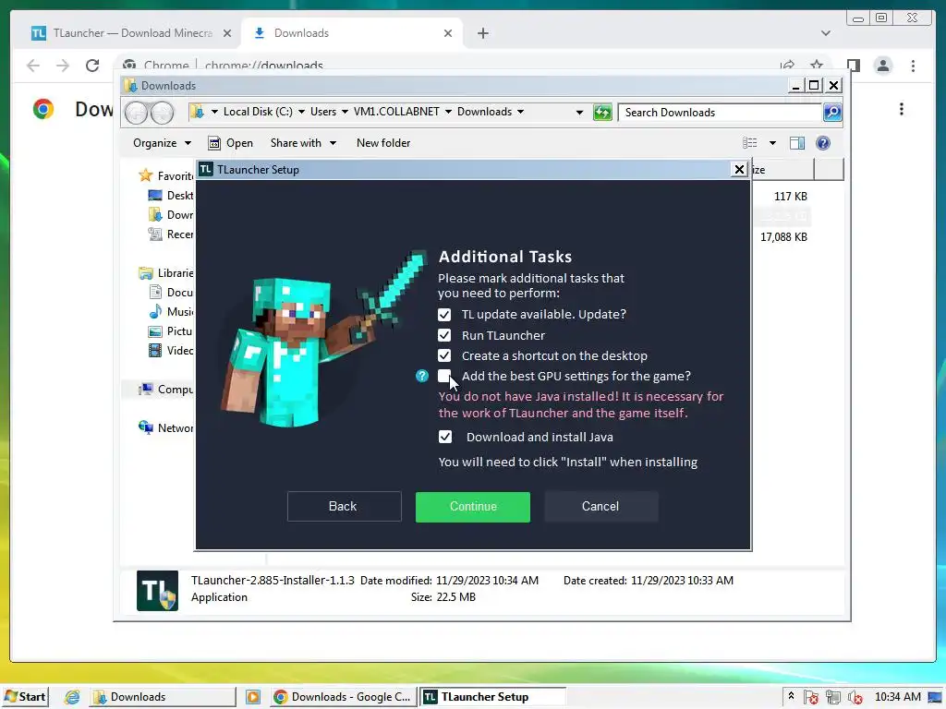Select Videos library in navigation pane

coord(171,350)
